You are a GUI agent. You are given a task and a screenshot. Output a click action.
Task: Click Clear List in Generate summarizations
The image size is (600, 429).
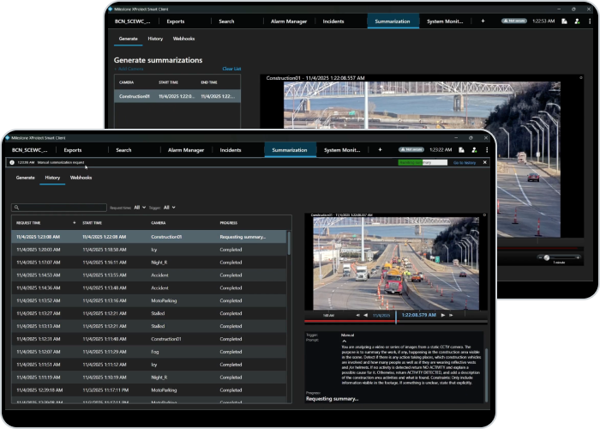231,69
